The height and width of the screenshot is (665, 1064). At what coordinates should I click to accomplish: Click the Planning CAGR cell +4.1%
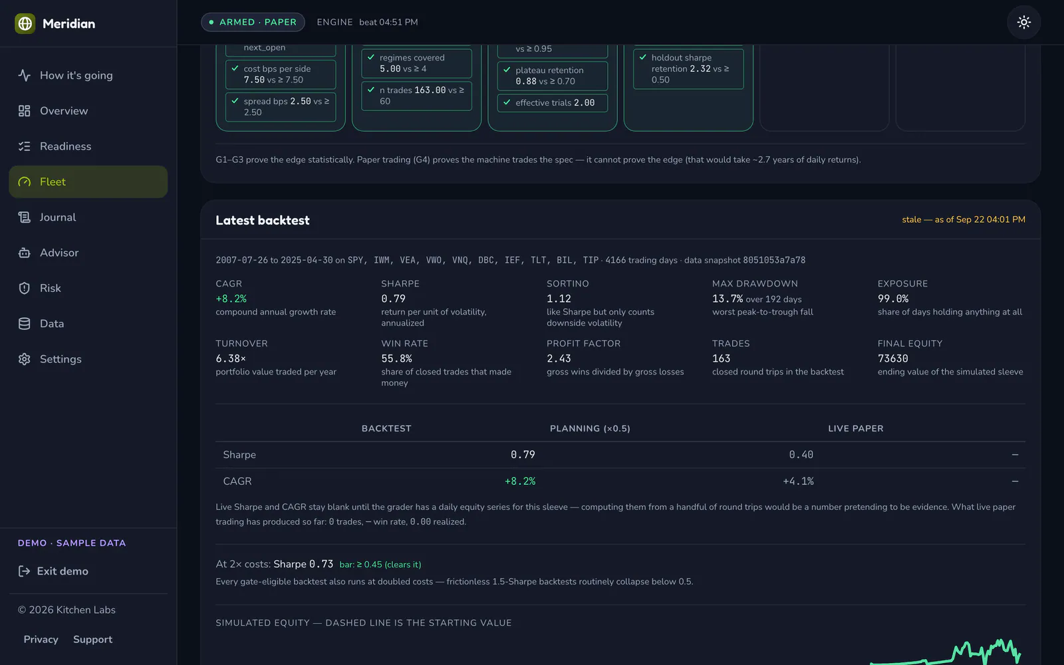pyautogui.click(x=798, y=481)
